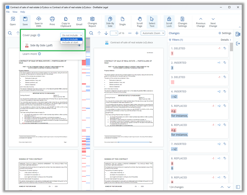
Task: Enable Scroll Lock for synced scrolling
Action: pyautogui.click(x=169, y=21)
